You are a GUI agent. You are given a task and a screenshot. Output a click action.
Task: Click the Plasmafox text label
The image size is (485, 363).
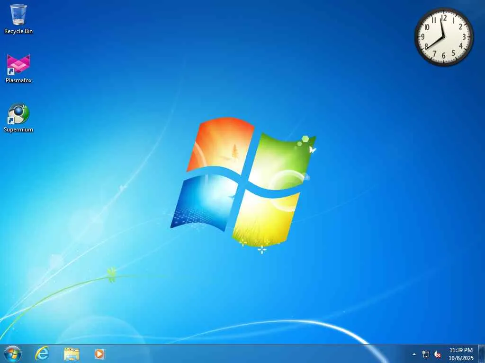18,80
